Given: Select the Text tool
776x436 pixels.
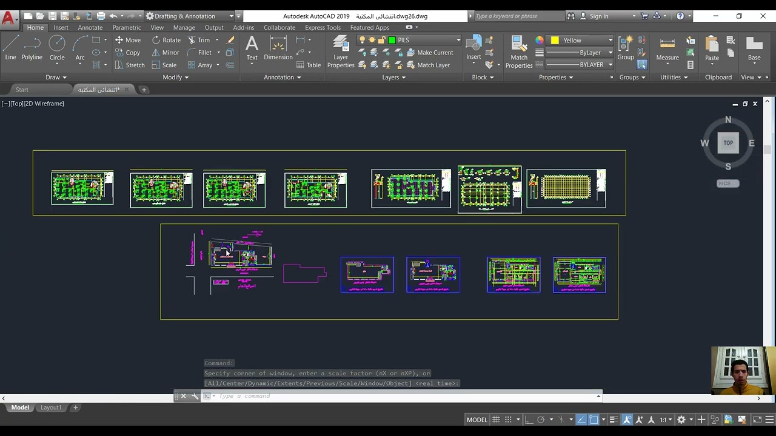Looking at the screenshot, I should [x=252, y=48].
